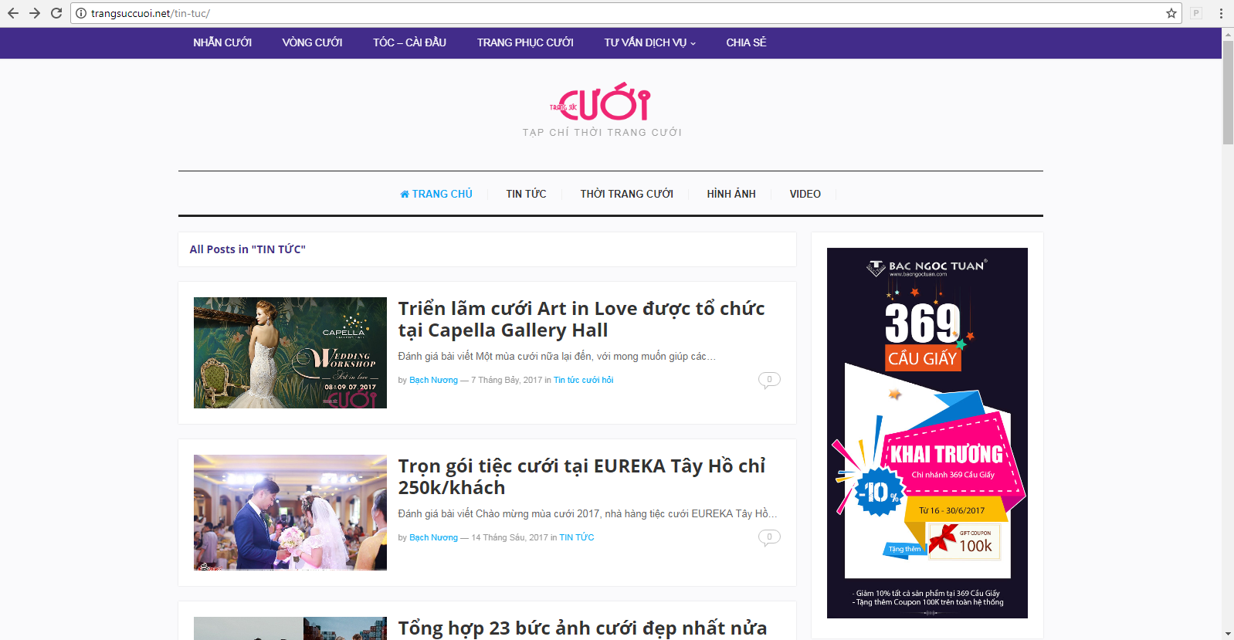
Task: Click the date 7 Tháng Bảy, 2017
Action: [507, 380]
